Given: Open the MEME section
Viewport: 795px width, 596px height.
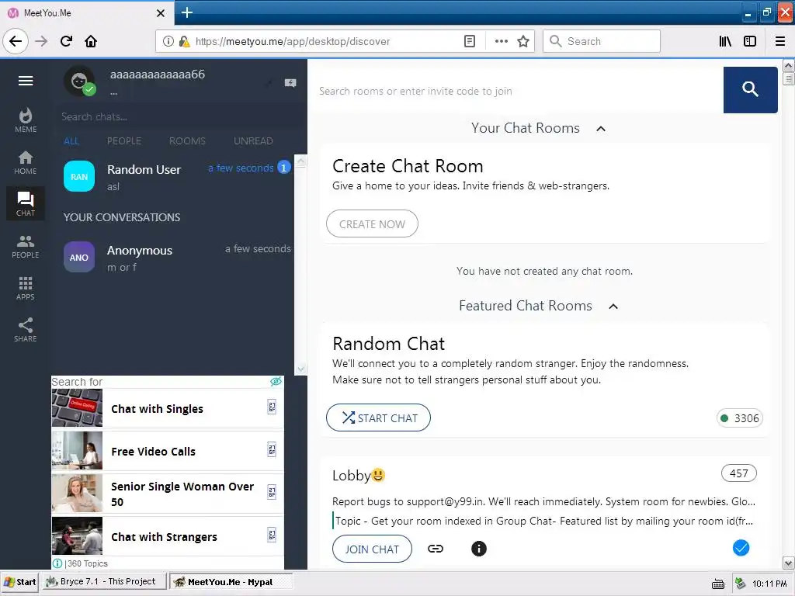Looking at the screenshot, I should pos(26,120).
